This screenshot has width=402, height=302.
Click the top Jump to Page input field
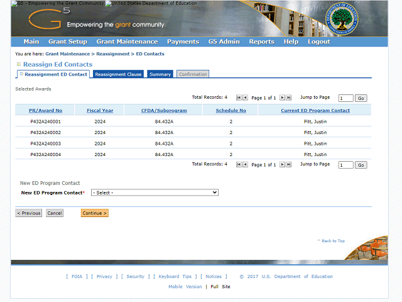(x=345, y=98)
